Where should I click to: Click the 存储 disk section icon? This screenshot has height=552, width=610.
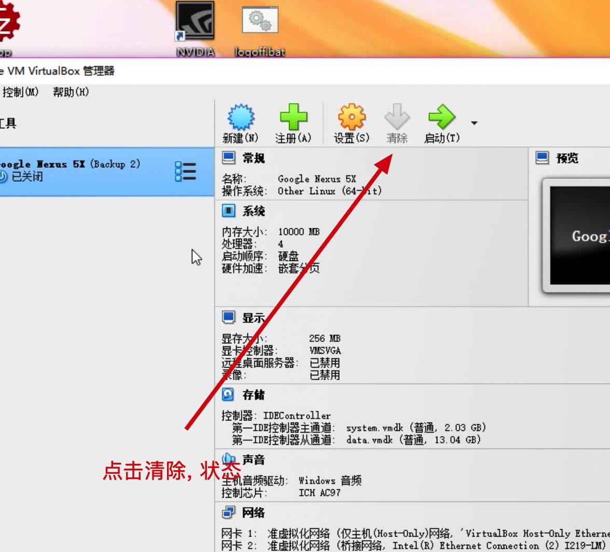[x=228, y=394]
